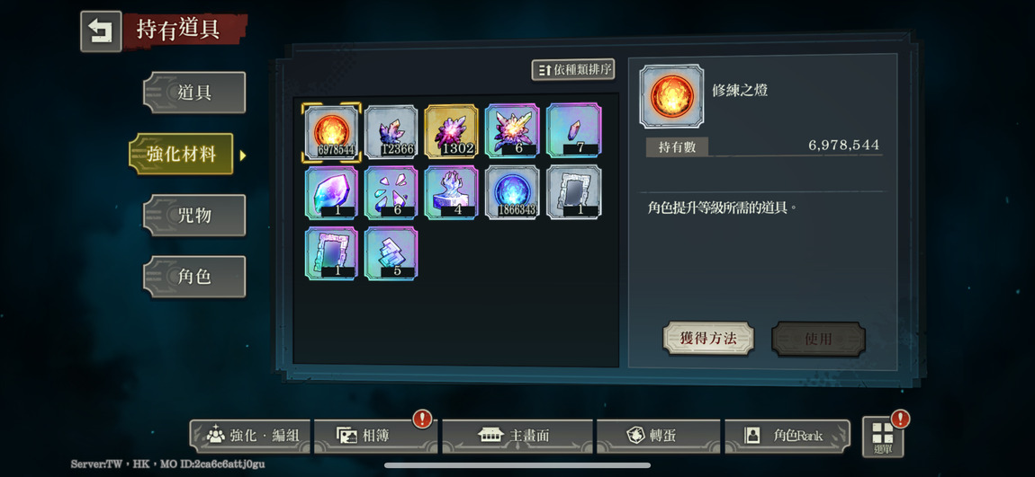Open the 相簿 album with notification badge
1035x477 pixels.
pos(374,436)
